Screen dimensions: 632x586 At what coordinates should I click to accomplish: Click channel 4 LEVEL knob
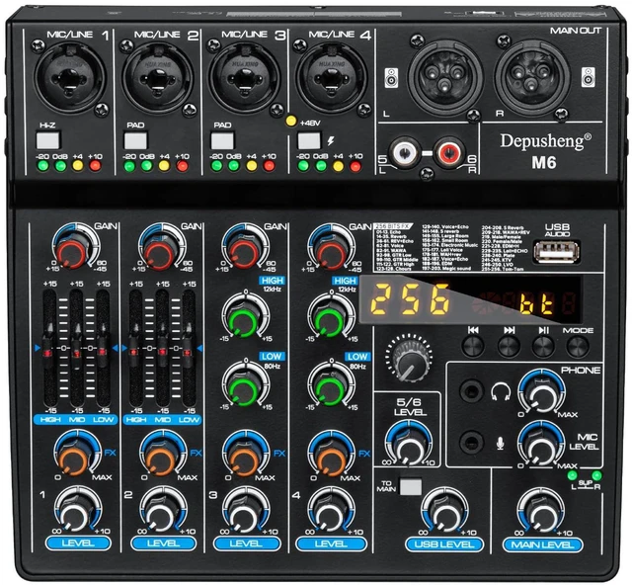330,516
